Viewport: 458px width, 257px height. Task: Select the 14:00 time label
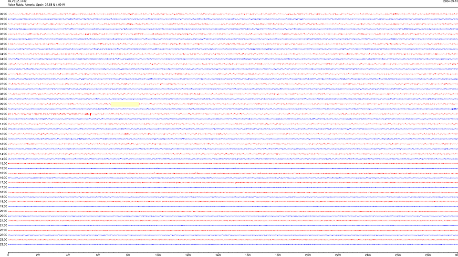pyautogui.click(x=3, y=154)
